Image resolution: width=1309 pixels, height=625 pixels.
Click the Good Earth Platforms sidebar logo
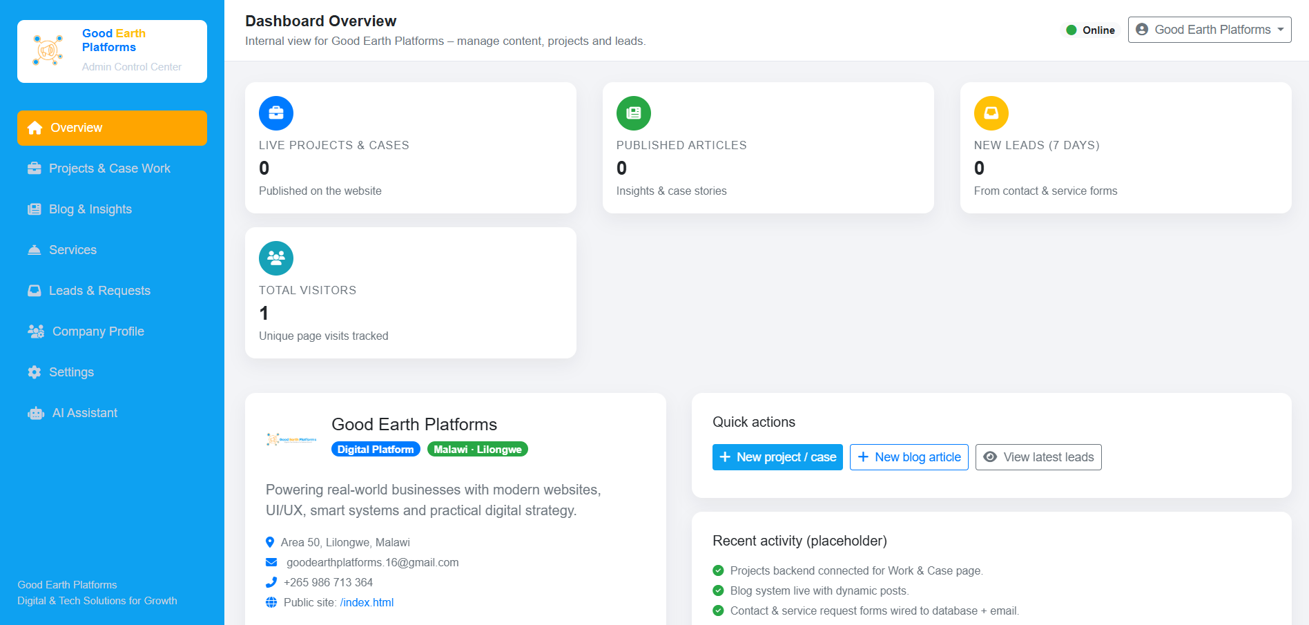[48, 50]
